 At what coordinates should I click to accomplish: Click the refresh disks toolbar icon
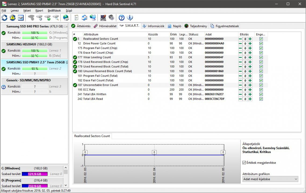[5, 18]
